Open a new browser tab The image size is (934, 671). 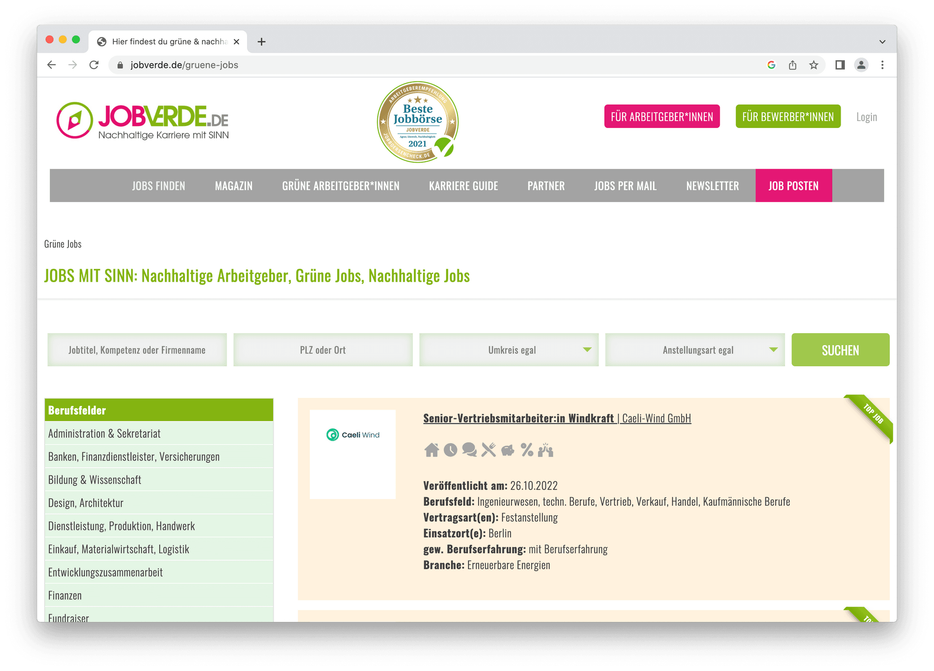click(262, 42)
